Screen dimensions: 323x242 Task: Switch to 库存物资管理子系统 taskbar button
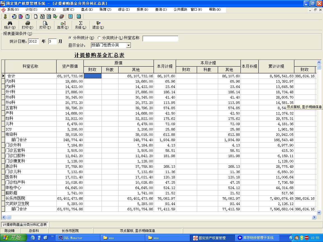(258, 238)
